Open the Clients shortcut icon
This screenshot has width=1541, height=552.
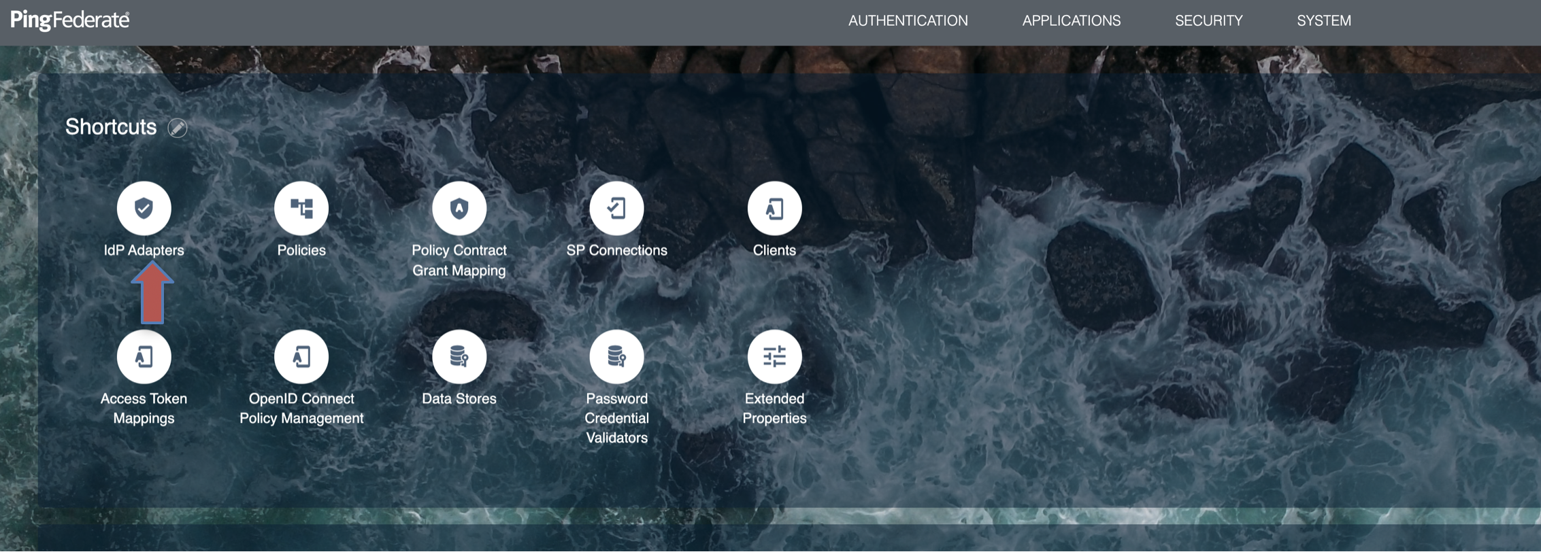click(x=774, y=208)
